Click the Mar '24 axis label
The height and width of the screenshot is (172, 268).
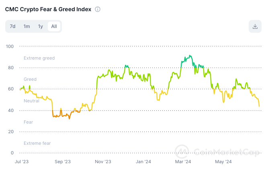pos(183,162)
